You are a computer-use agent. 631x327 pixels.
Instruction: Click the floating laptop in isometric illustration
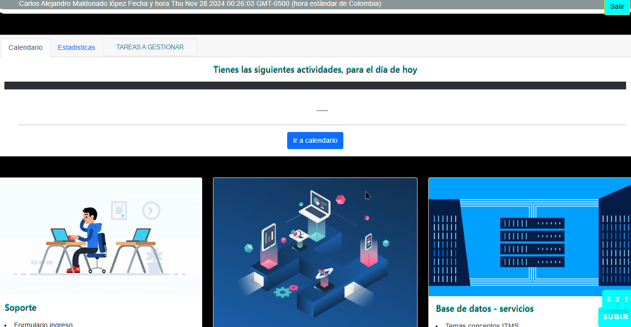tap(315, 204)
